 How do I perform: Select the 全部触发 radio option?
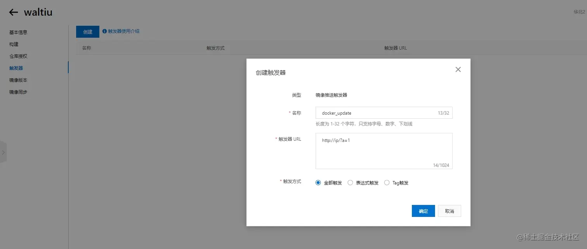318,183
